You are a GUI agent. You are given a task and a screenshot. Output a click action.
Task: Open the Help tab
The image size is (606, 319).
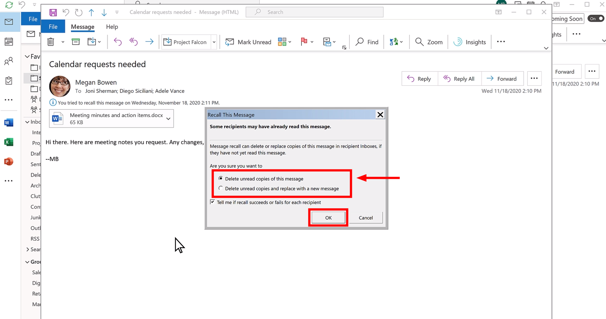(112, 27)
